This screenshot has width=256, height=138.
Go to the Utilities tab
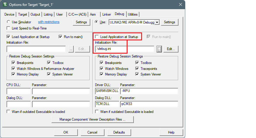tap(133, 14)
